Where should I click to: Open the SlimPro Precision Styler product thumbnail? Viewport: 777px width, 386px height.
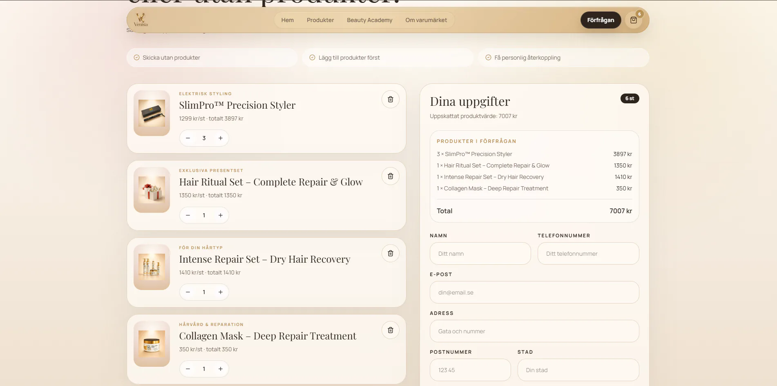coord(152,113)
